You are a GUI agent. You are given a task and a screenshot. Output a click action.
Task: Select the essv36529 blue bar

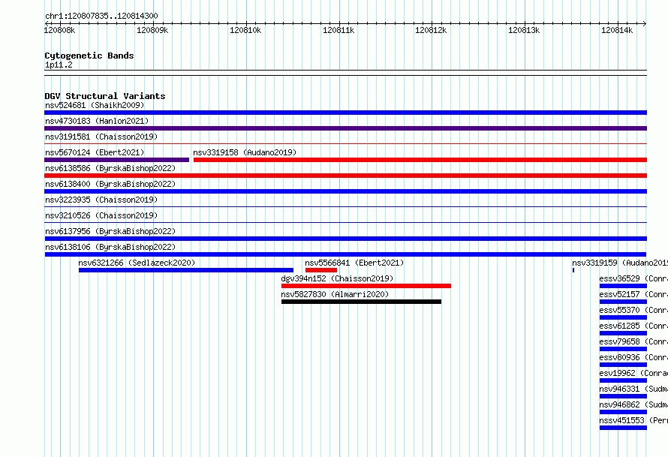coord(623,286)
